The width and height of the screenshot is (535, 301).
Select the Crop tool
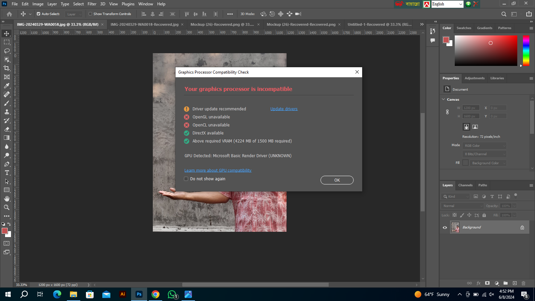tap(6, 68)
